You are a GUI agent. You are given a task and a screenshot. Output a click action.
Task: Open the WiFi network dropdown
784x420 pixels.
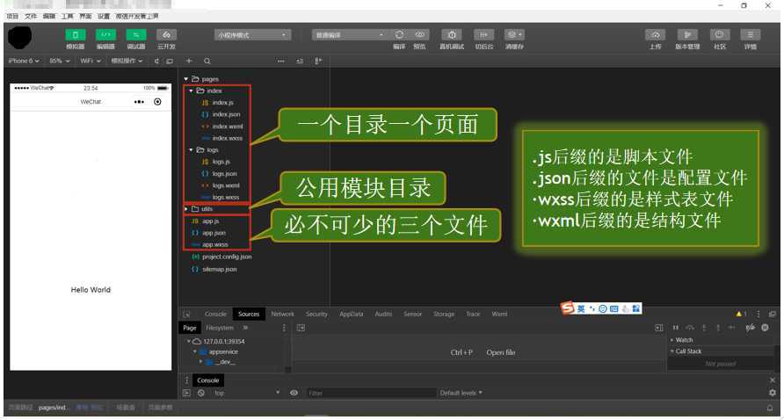91,61
